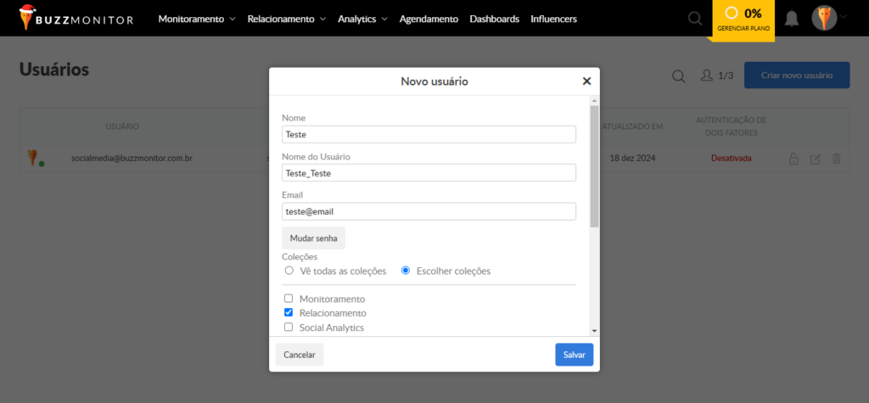Viewport: 869px width, 403px height.
Task: Click the search icon beside user count
Action: pos(678,76)
